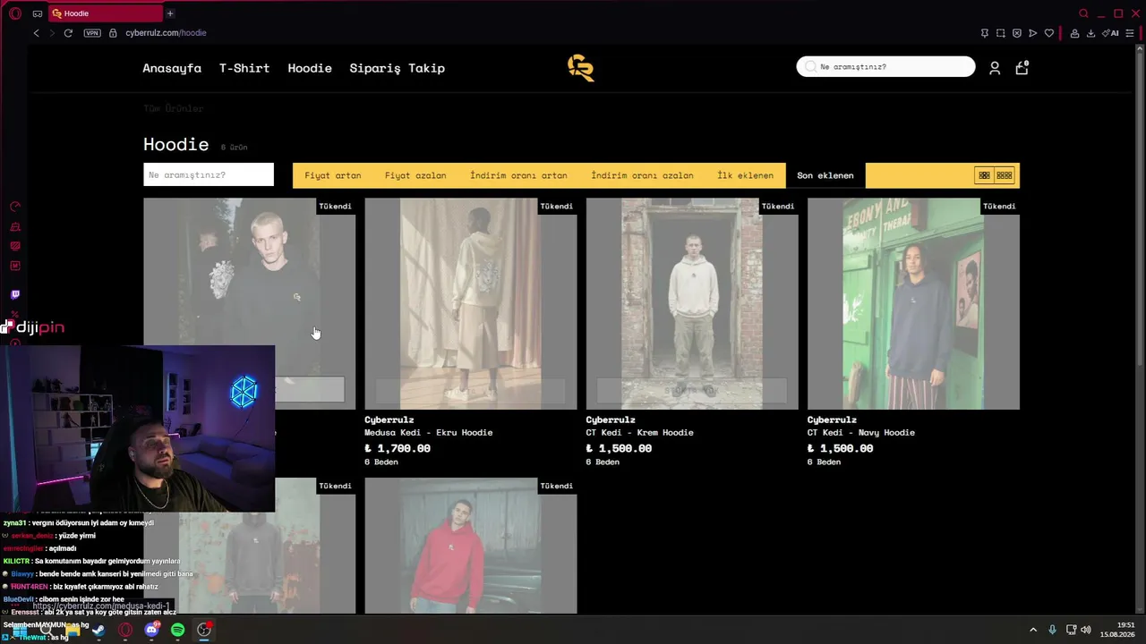
Task: Sort by Fiyat azalan
Action: coord(415,175)
